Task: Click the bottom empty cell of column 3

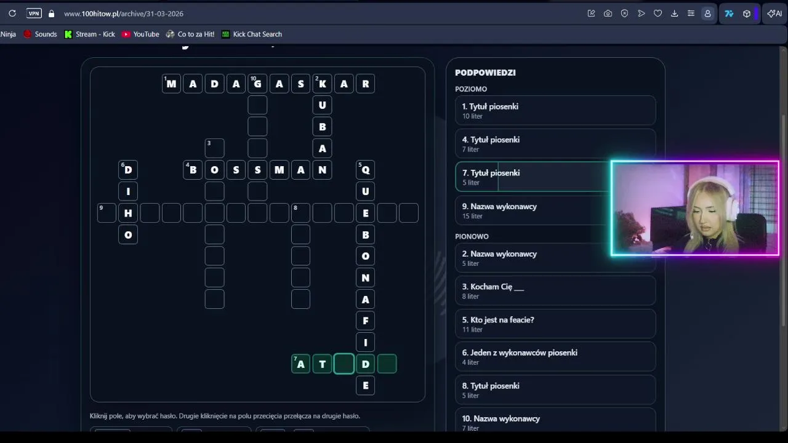Action: pyautogui.click(x=215, y=299)
